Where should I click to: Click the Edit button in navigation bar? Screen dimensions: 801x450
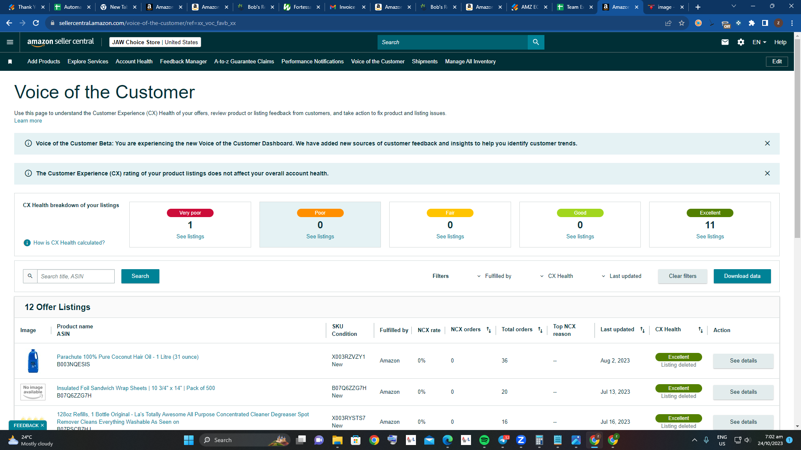pyautogui.click(x=777, y=62)
